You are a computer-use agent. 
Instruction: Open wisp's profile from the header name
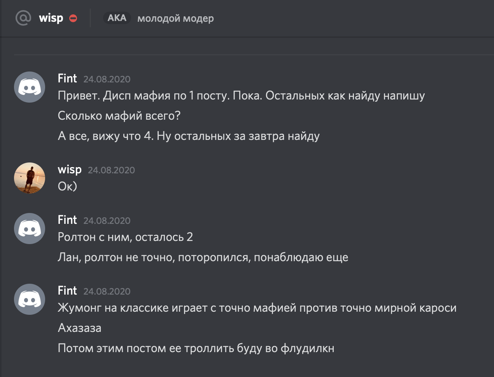pos(51,18)
